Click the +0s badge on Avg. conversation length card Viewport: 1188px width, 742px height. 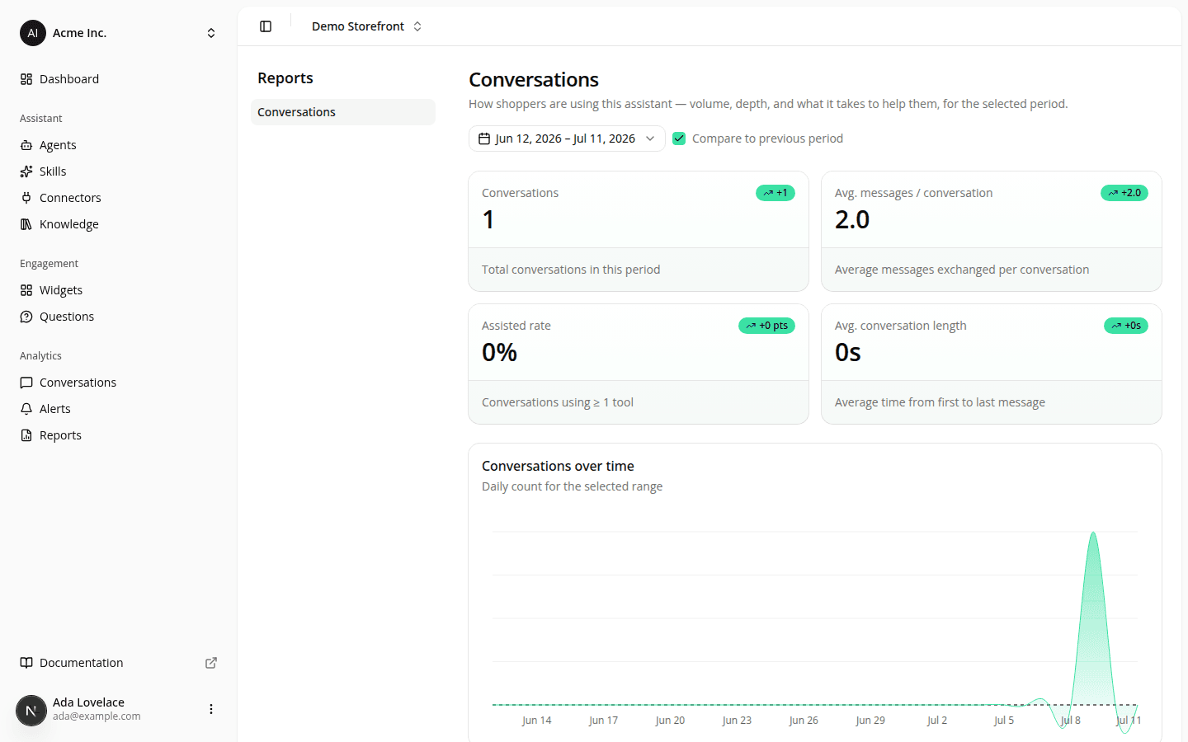click(x=1126, y=326)
